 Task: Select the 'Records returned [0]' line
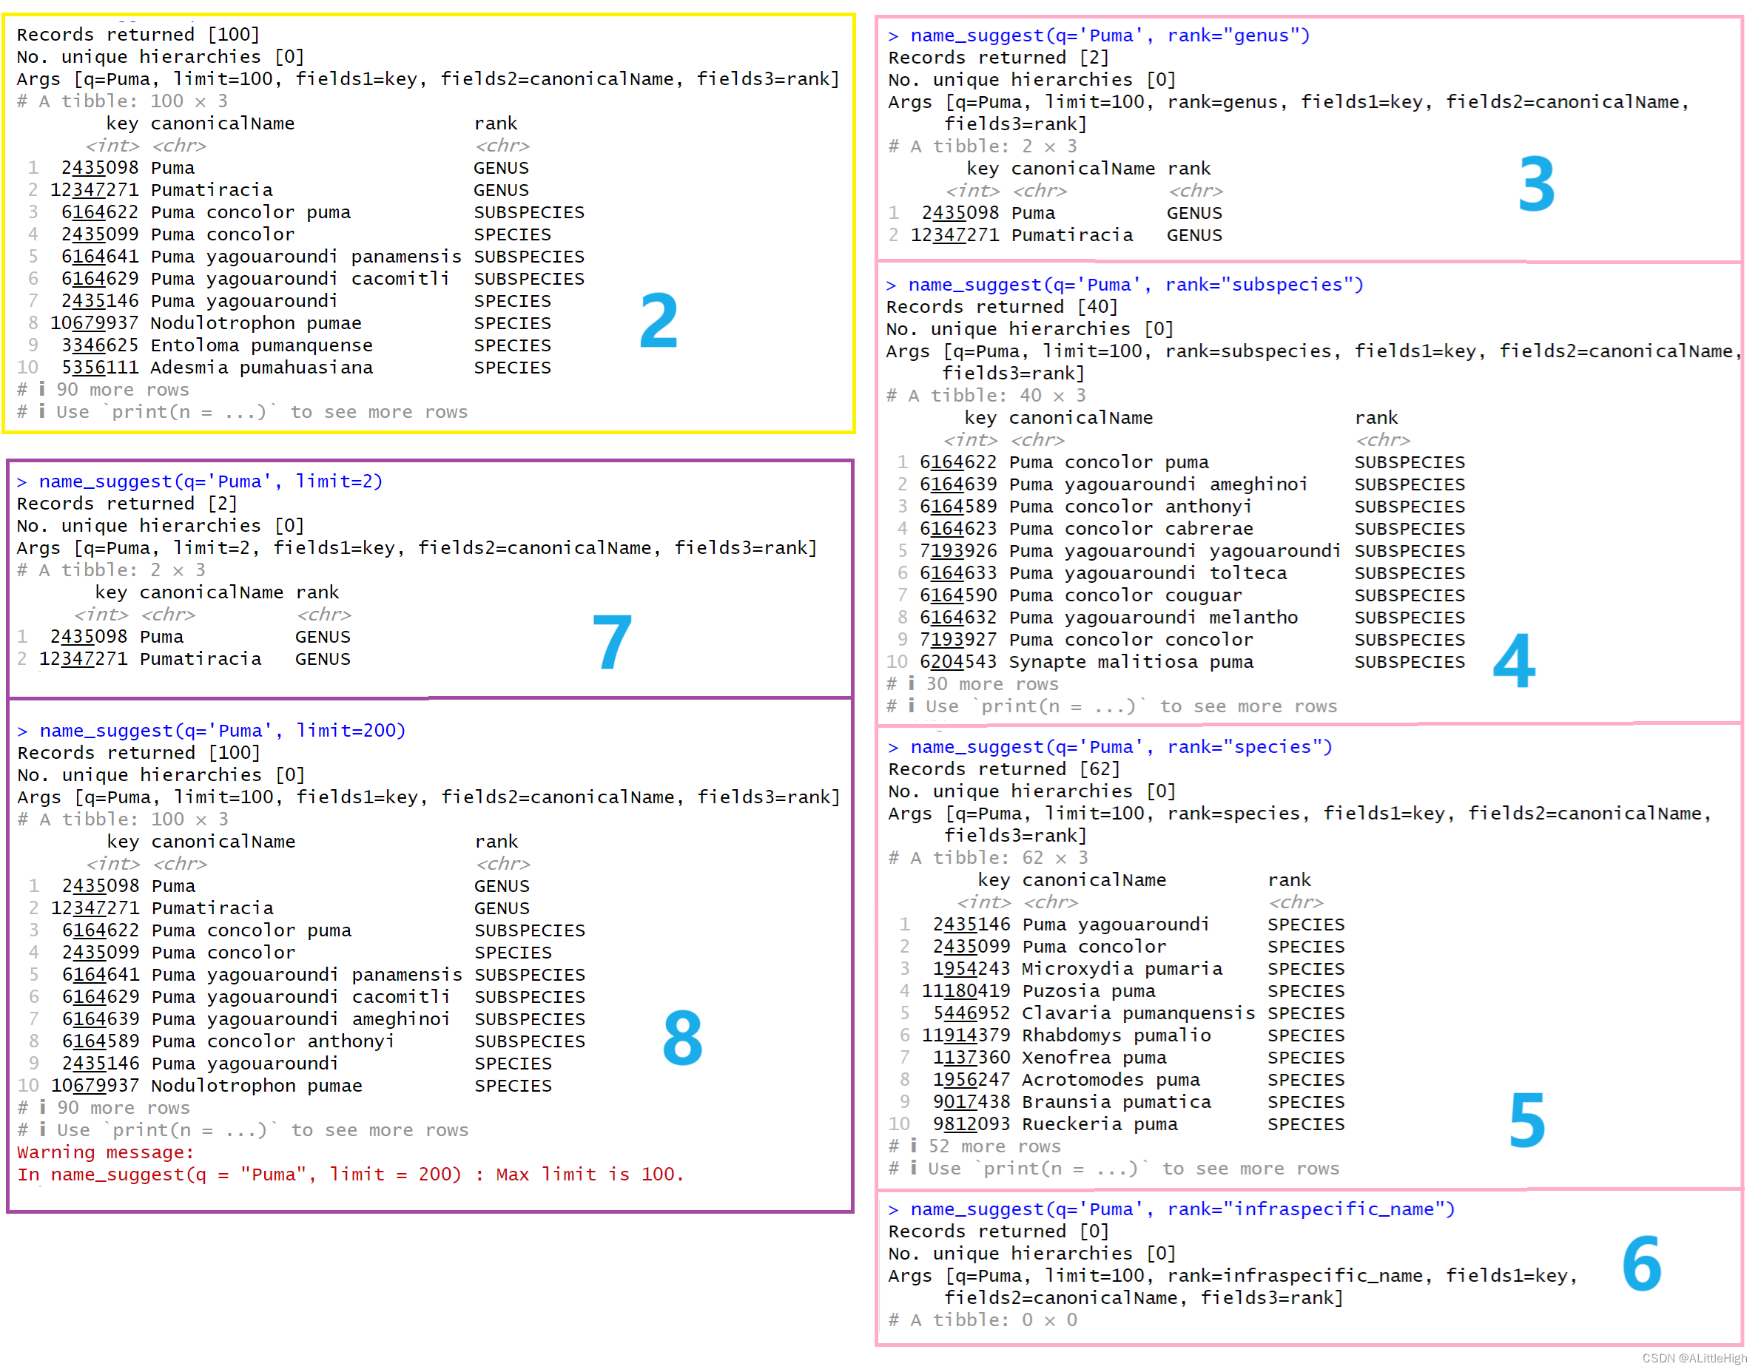[998, 1233]
